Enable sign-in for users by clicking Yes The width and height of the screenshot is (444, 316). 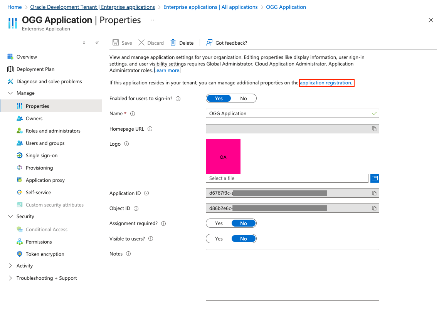(219, 98)
